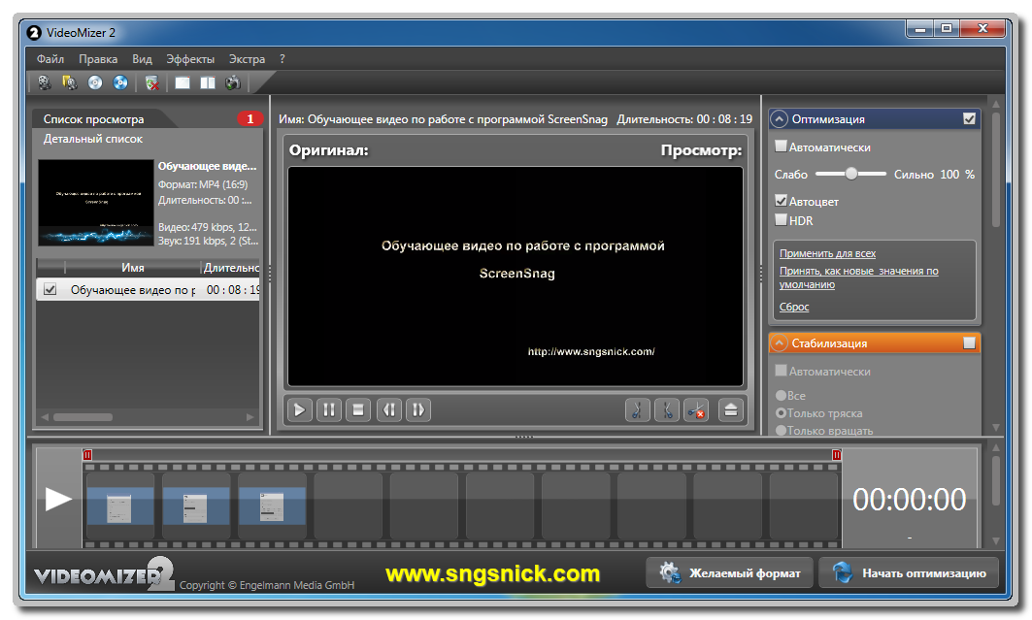Viewport: 1032px width, 620px height.
Task: Uncheck the Автоцвет checkbox
Action: (x=781, y=201)
